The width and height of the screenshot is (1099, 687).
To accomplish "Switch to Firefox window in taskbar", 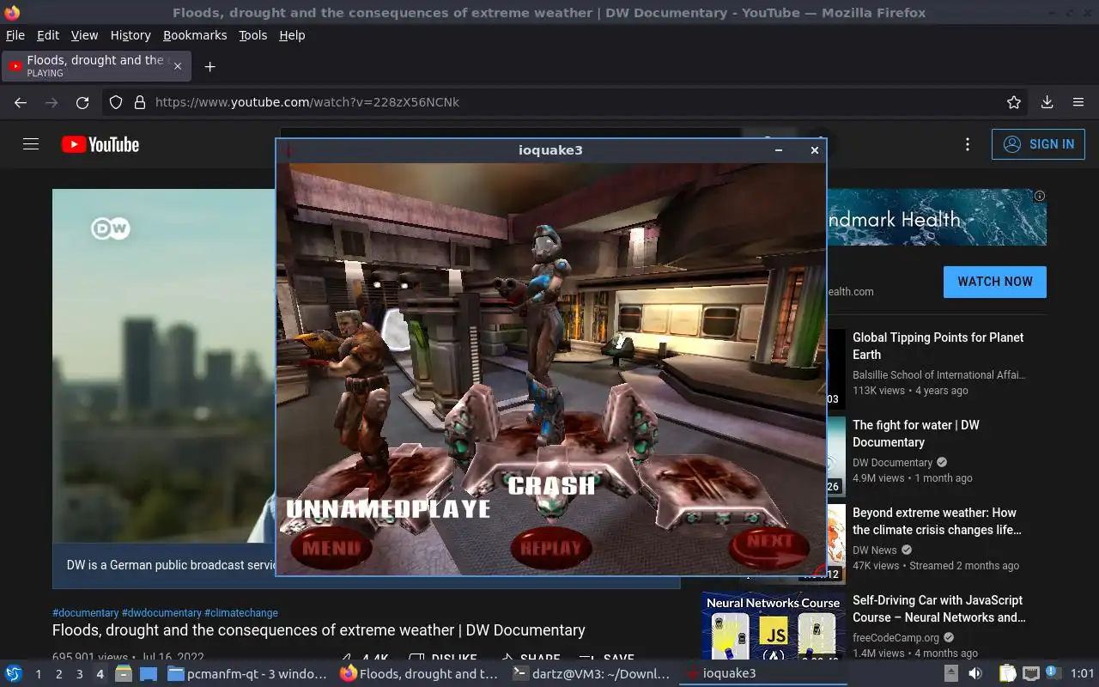I will pos(420,674).
